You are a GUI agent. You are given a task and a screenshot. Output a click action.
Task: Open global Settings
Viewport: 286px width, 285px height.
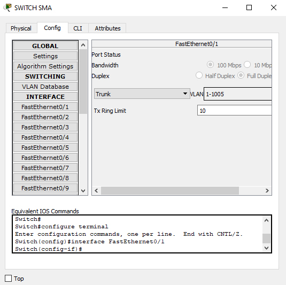point(45,56)
